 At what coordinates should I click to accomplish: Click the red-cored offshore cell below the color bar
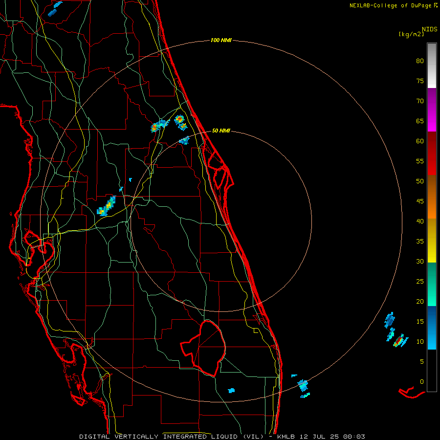point(399,341)
